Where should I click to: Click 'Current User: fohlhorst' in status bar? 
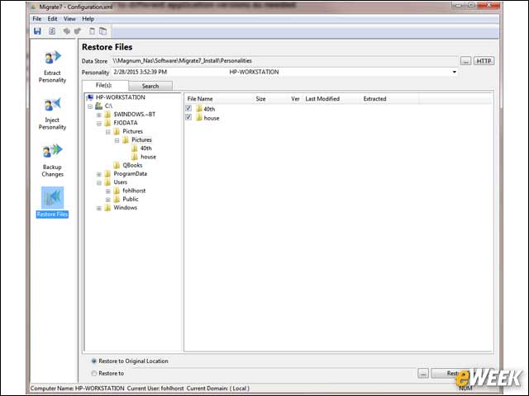(155, 389)
